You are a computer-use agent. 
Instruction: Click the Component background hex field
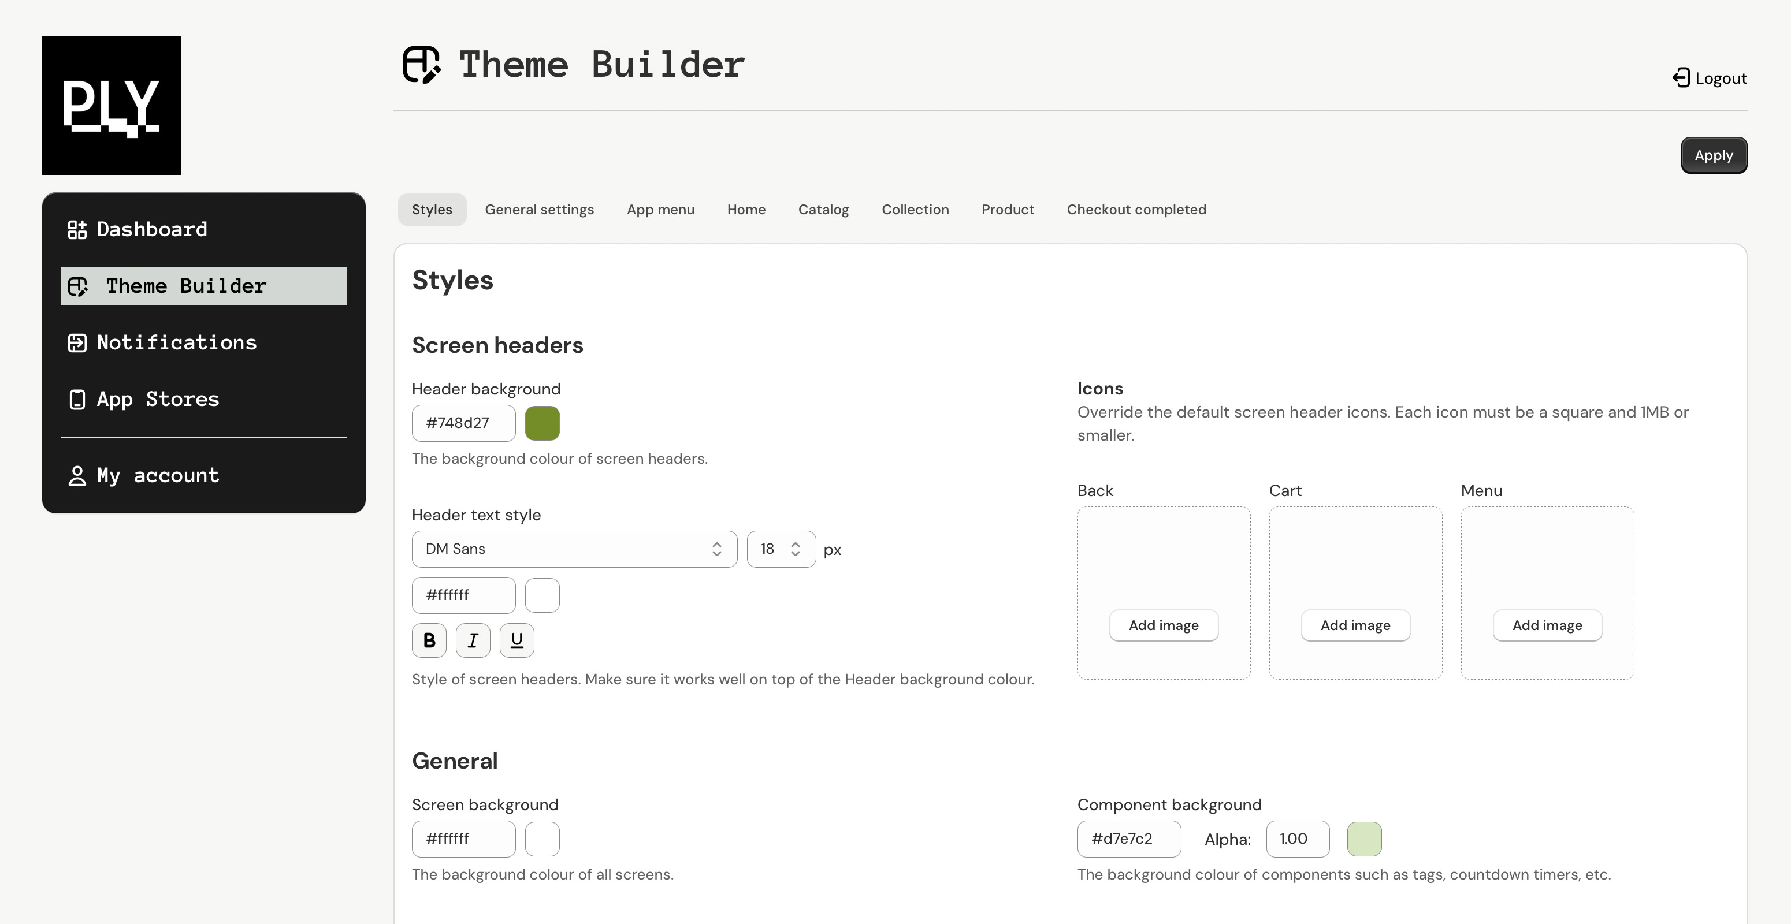click(1128, 839)
